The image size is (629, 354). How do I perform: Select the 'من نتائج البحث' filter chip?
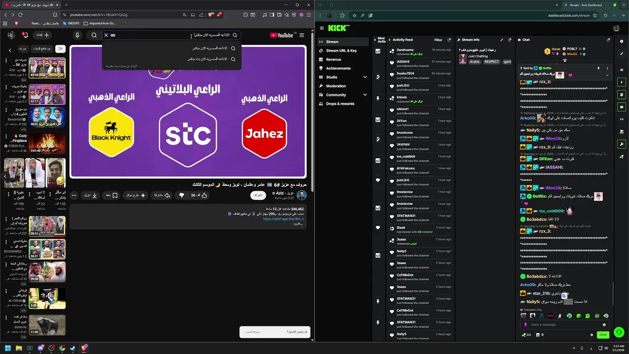point(43,49)
